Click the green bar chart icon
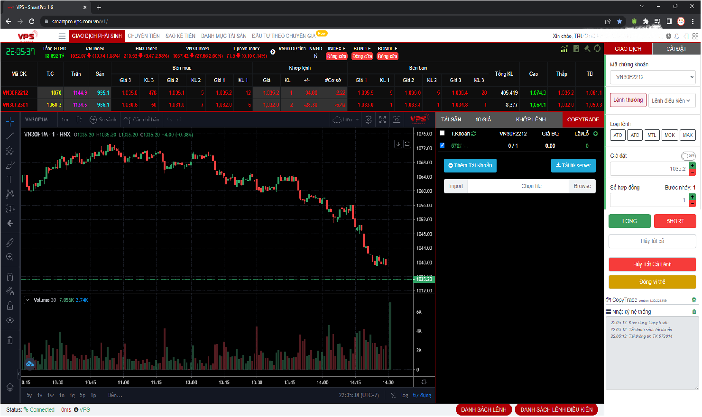Image resolution: width=702 pixels, height=417 pixels. pyautogui.click(x=564, y=49)
